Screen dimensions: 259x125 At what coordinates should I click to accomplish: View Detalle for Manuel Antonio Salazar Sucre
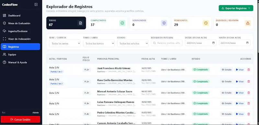(x=226, y=93)
